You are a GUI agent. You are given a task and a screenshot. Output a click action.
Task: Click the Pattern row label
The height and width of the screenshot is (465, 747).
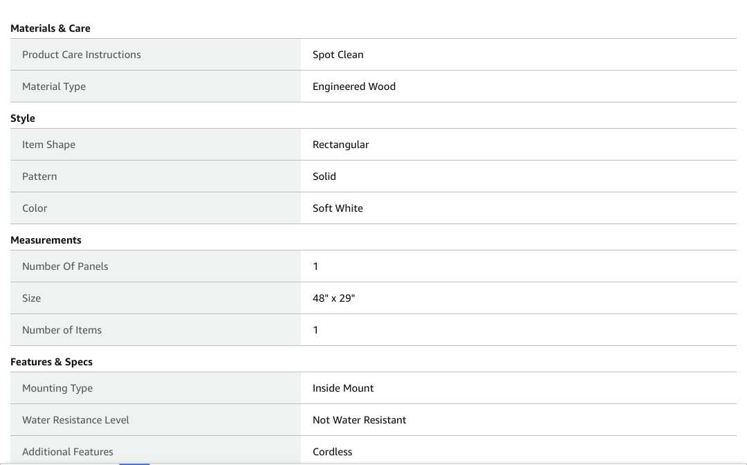tap(39, 176)
